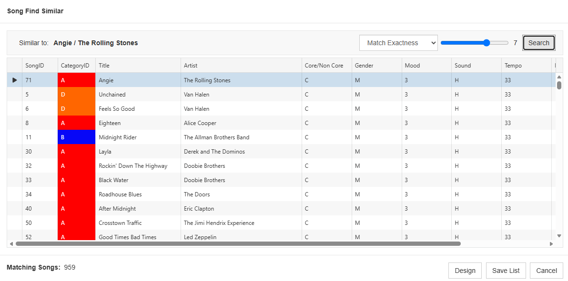This screenshot has height=281, width=568.
Task: Click artist cell The Rolling Stones
Action: (241, 80)
